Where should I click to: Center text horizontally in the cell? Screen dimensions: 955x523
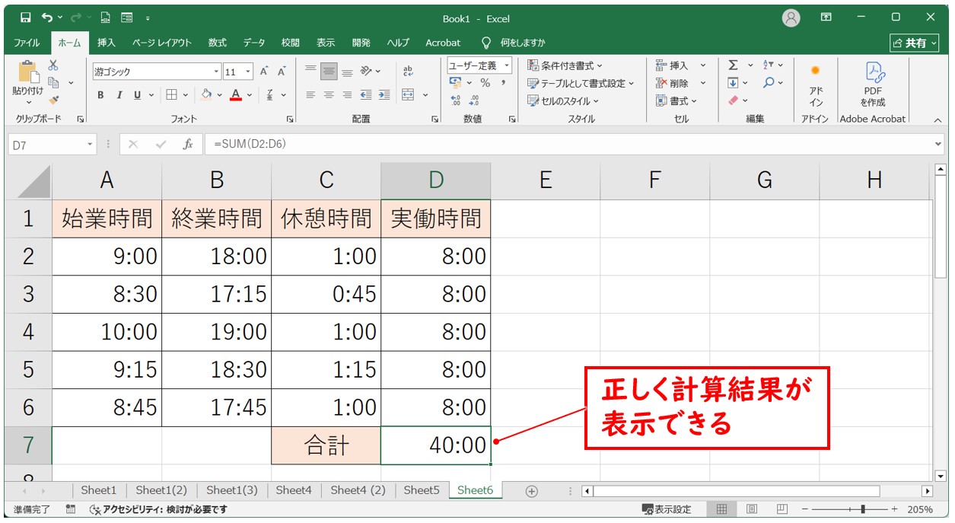[329, 95]
